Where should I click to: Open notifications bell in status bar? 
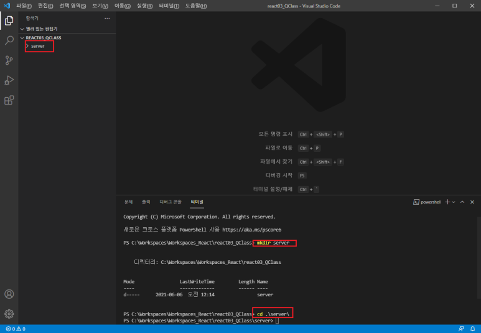(x=473, y=329)
